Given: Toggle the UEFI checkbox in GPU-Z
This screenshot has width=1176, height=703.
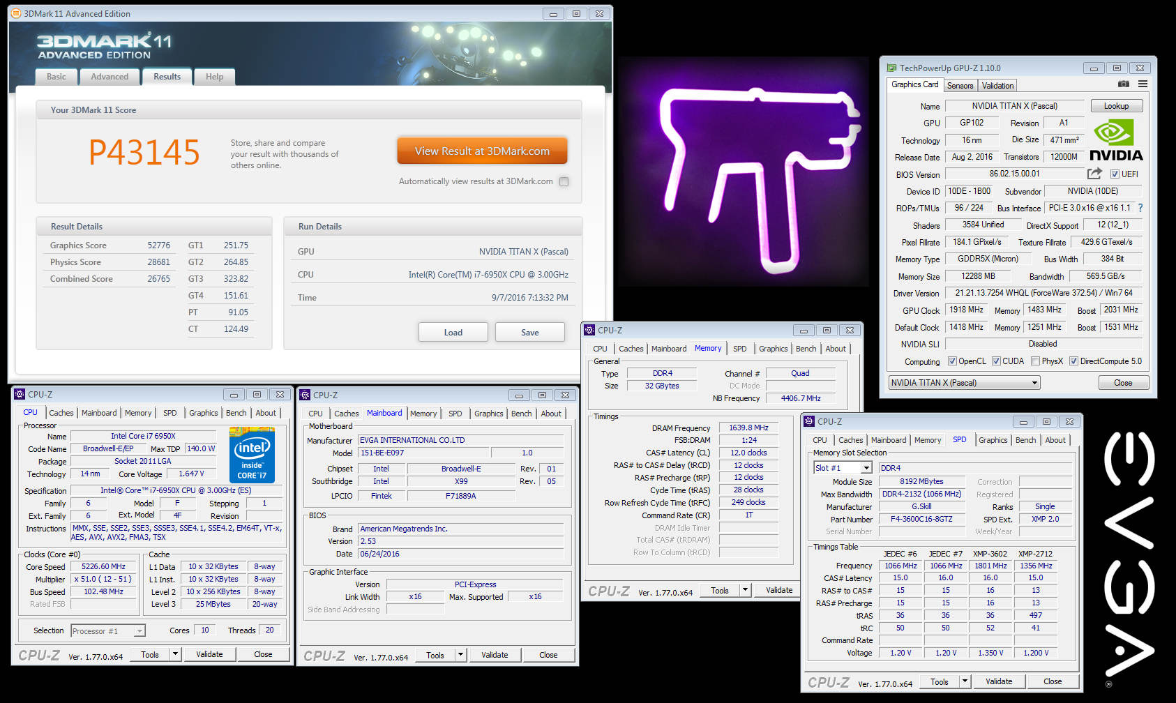Looking at the screenshot, I should click(1115, 174).
